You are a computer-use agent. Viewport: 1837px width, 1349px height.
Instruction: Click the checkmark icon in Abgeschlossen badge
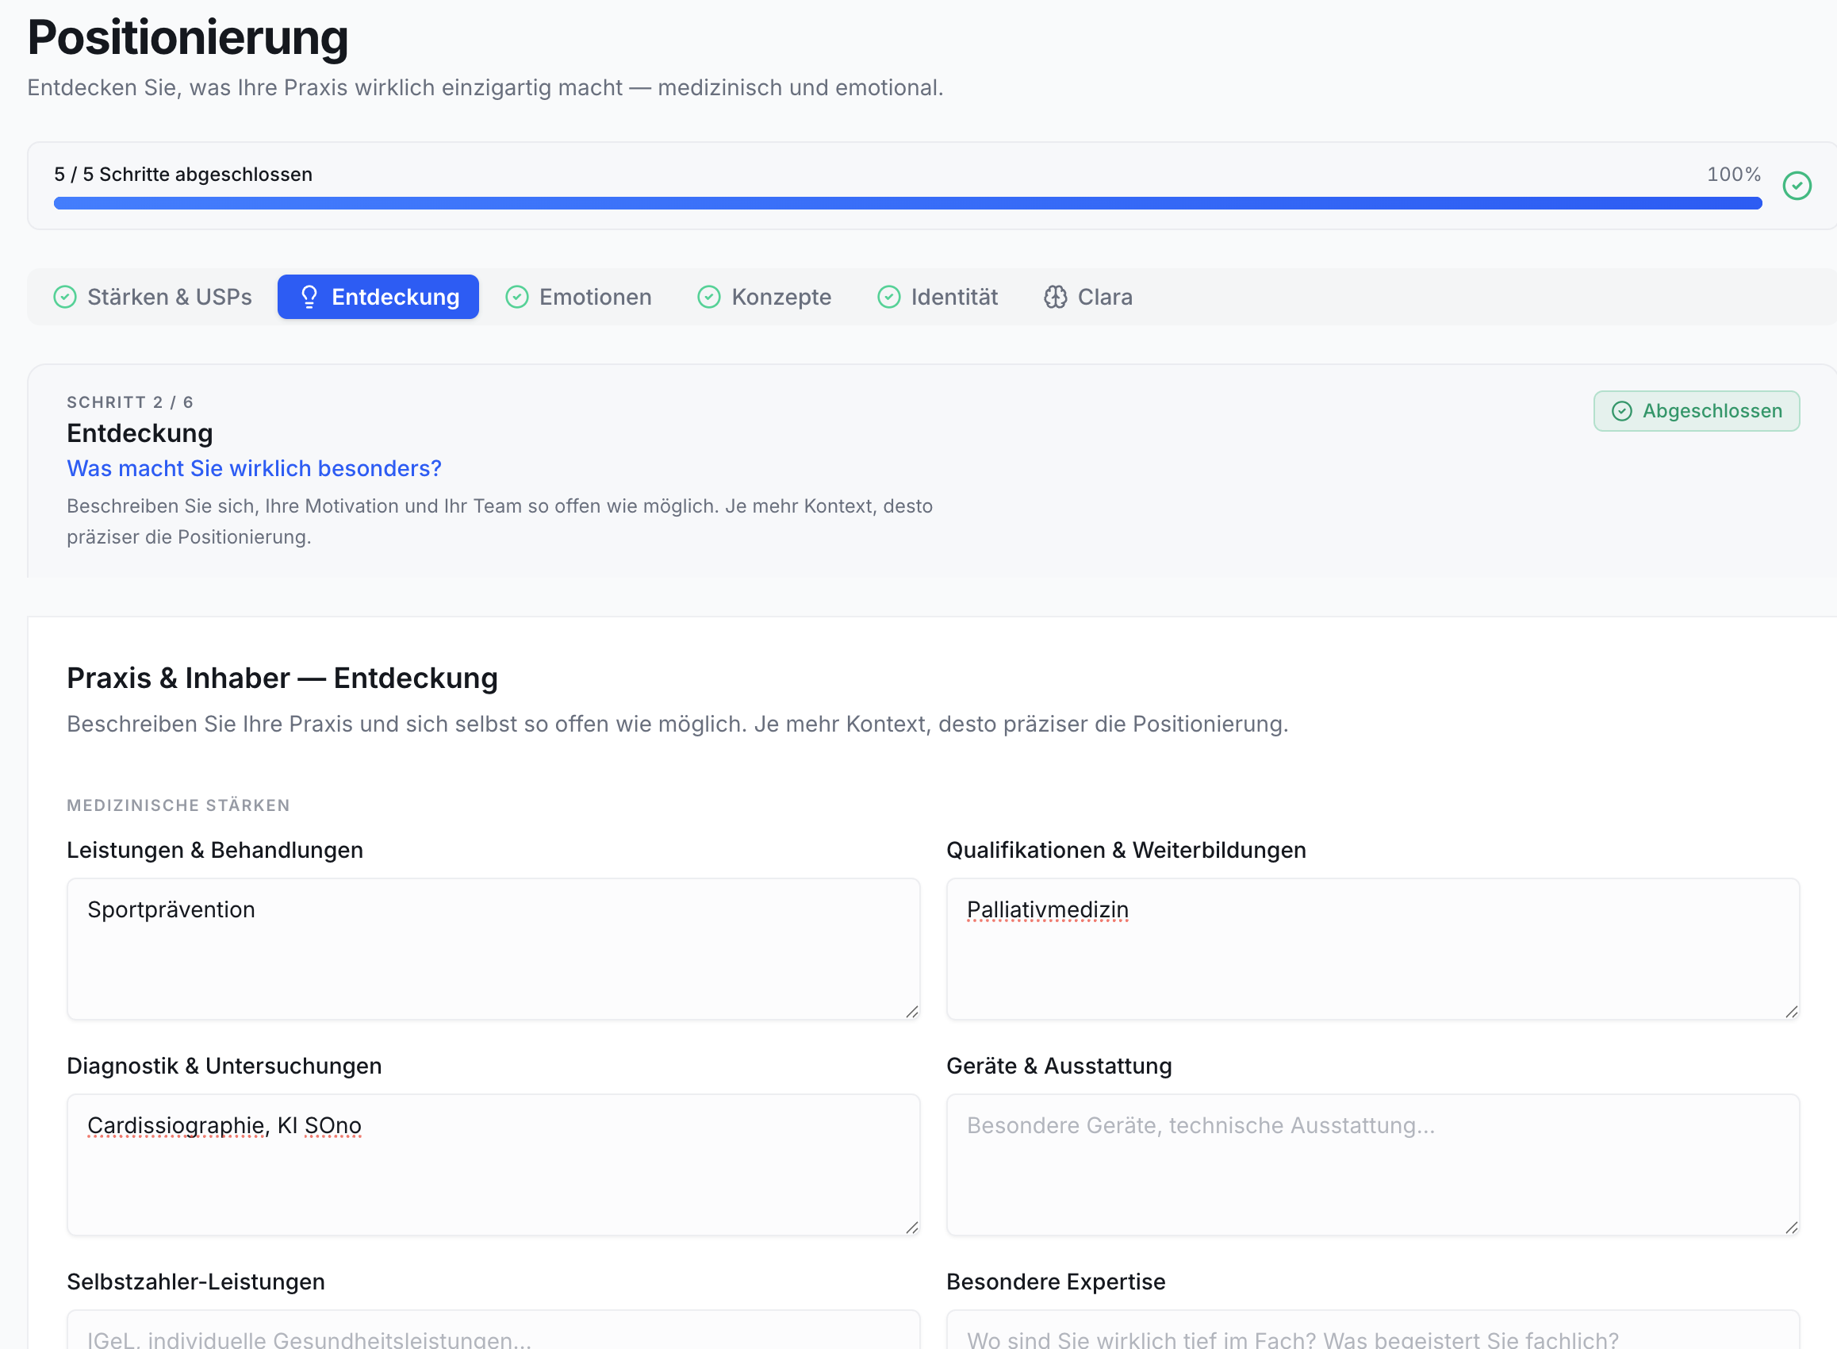(1621, 411)
